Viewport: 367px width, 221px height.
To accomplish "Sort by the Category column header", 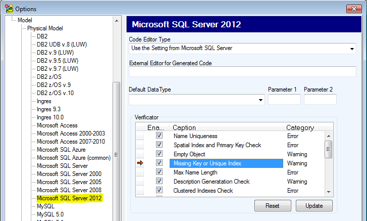I will pyautogui.click(x=300, y=127).
